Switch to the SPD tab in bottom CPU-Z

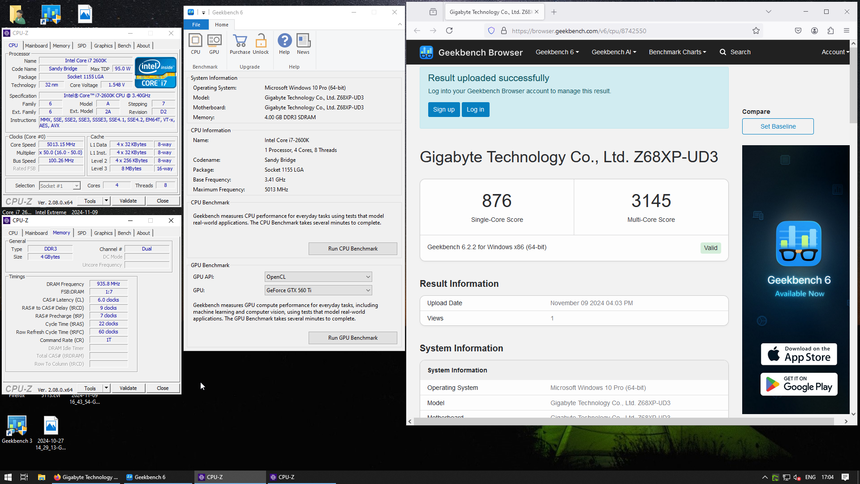[82, 233]
